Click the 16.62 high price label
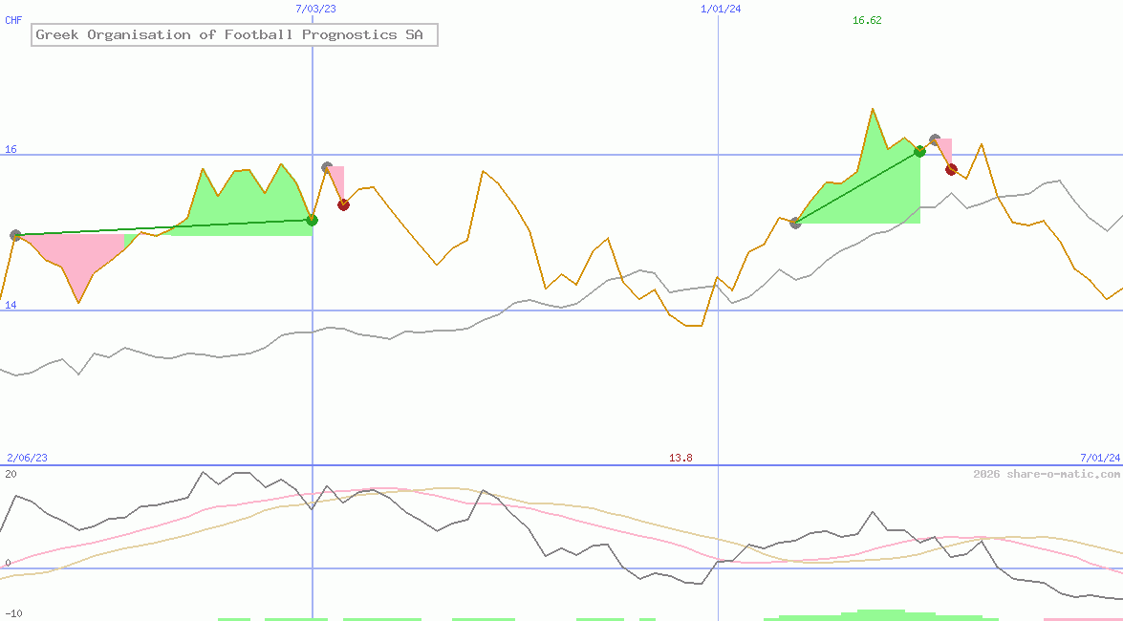The width and height of the screenshot is (1123, 621). pos(867,20)
